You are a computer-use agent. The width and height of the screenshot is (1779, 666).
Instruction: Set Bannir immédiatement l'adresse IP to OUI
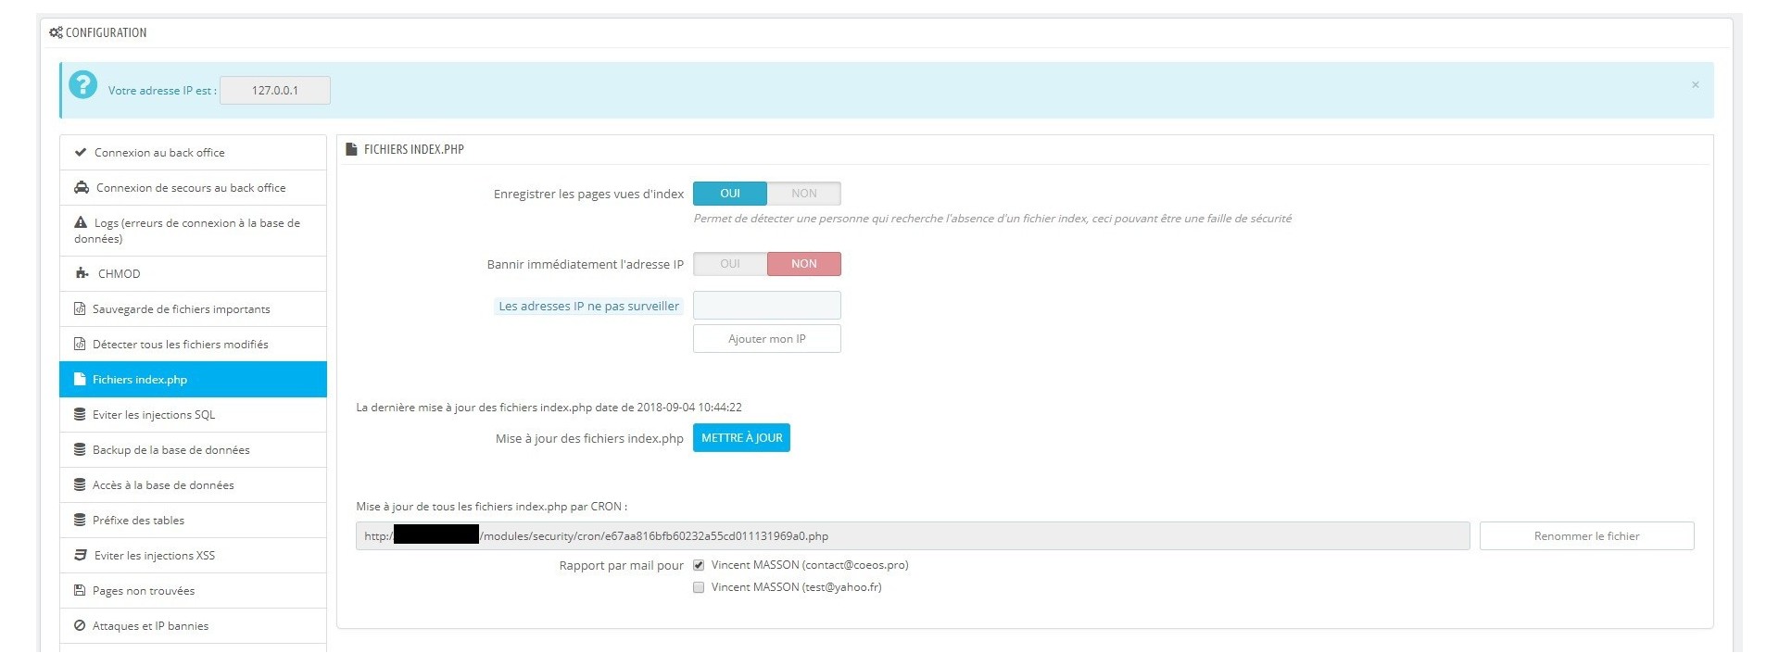point(730,264)
